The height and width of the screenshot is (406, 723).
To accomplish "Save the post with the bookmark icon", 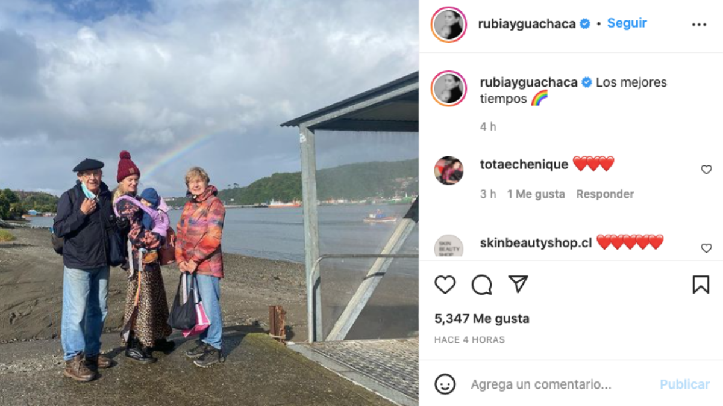I will 701,285.
